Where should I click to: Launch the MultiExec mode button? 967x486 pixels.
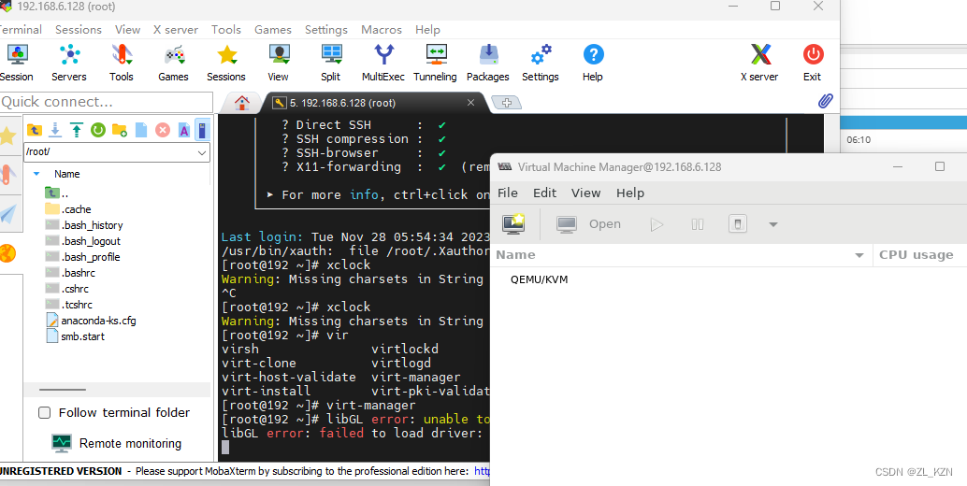(x=383, y=64)
